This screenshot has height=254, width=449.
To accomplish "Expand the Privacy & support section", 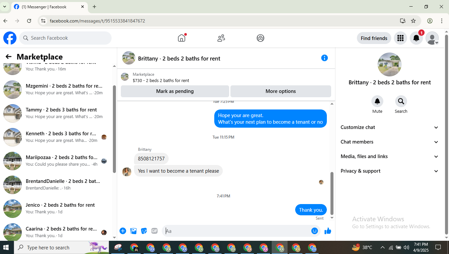I will pos(390,171).
